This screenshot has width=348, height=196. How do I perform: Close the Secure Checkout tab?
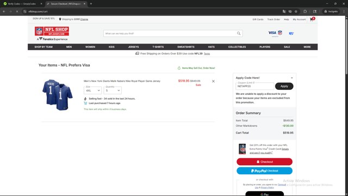(x=84, y=4)
